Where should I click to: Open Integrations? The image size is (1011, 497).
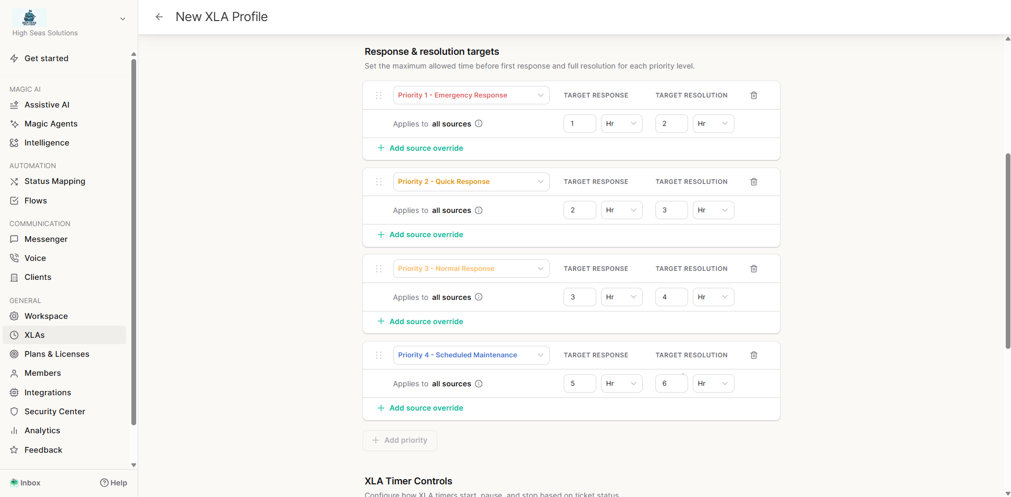[64, 393]
